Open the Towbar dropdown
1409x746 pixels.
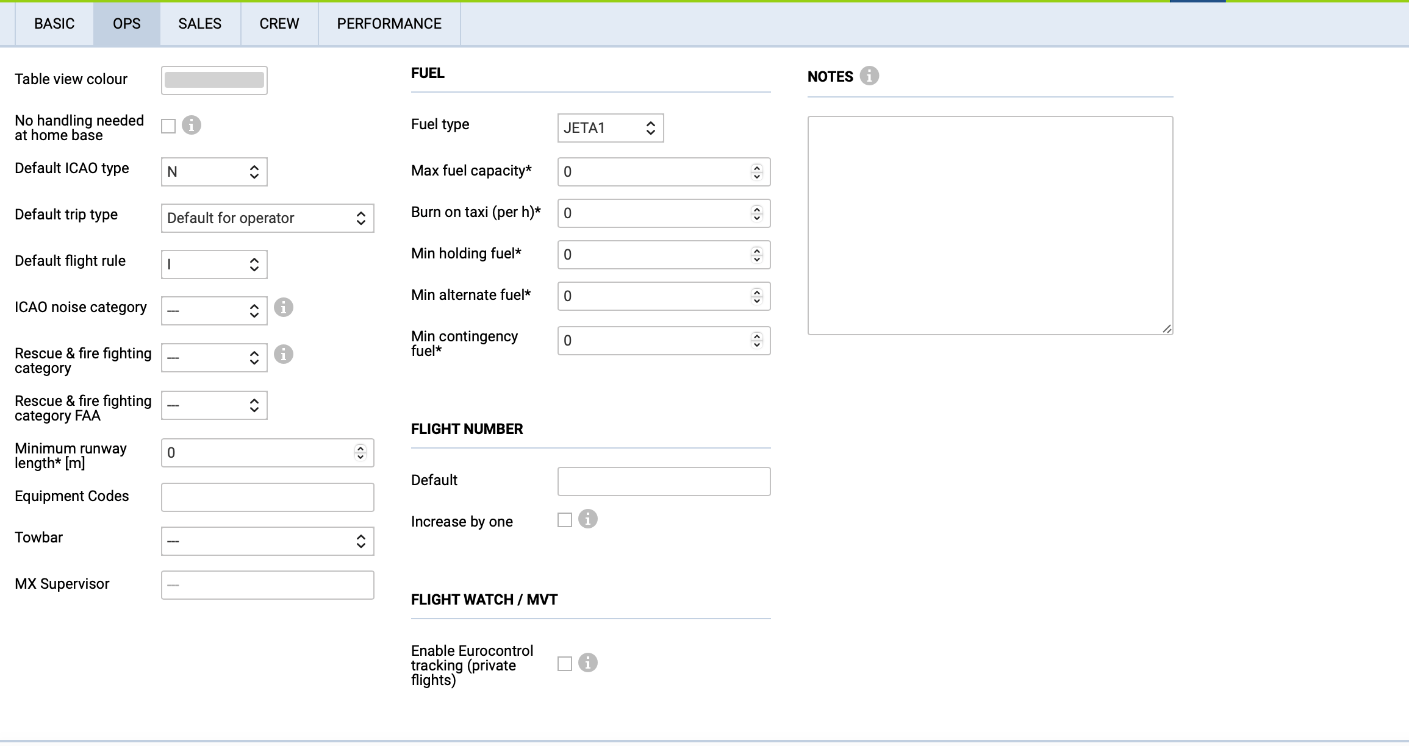pyautogui.click(x=267, y=541)
